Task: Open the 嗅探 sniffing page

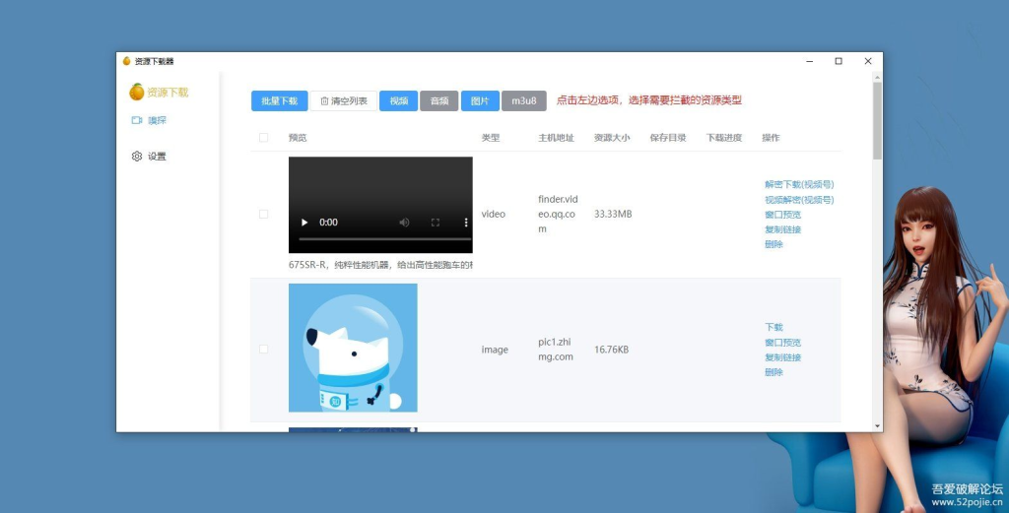Action: 150,120
